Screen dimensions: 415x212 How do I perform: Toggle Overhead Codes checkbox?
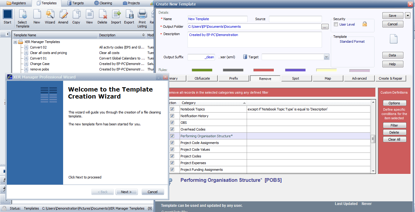point(172,129)
